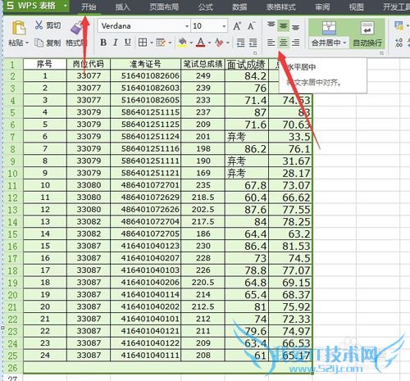410x381 pixels.
Task: Click the alignment group dialog launcher
Action: point(381,53)
